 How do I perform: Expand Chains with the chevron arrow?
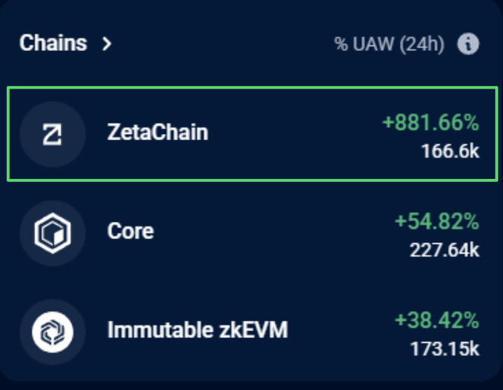coord(107,44)
